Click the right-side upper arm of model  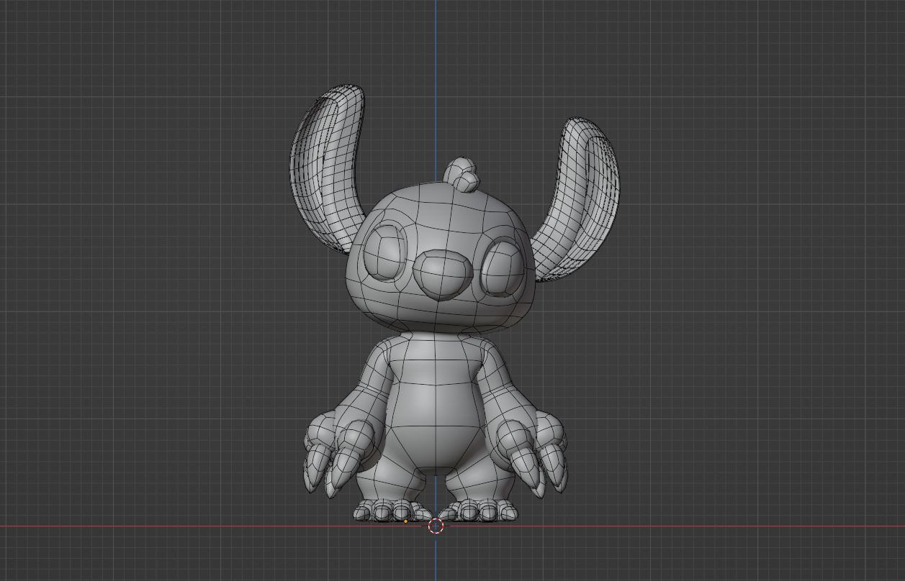pyautogui.click(x=495, y=374)
